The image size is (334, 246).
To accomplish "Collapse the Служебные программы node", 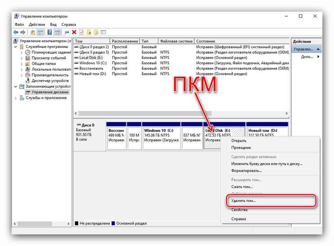I will (x=15, y=46).
